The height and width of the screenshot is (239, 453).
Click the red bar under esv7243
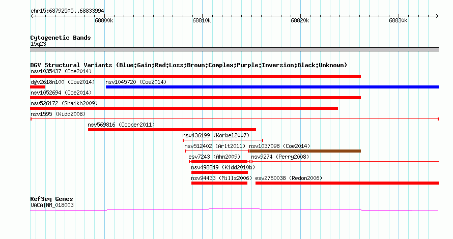tap(219, 162)
